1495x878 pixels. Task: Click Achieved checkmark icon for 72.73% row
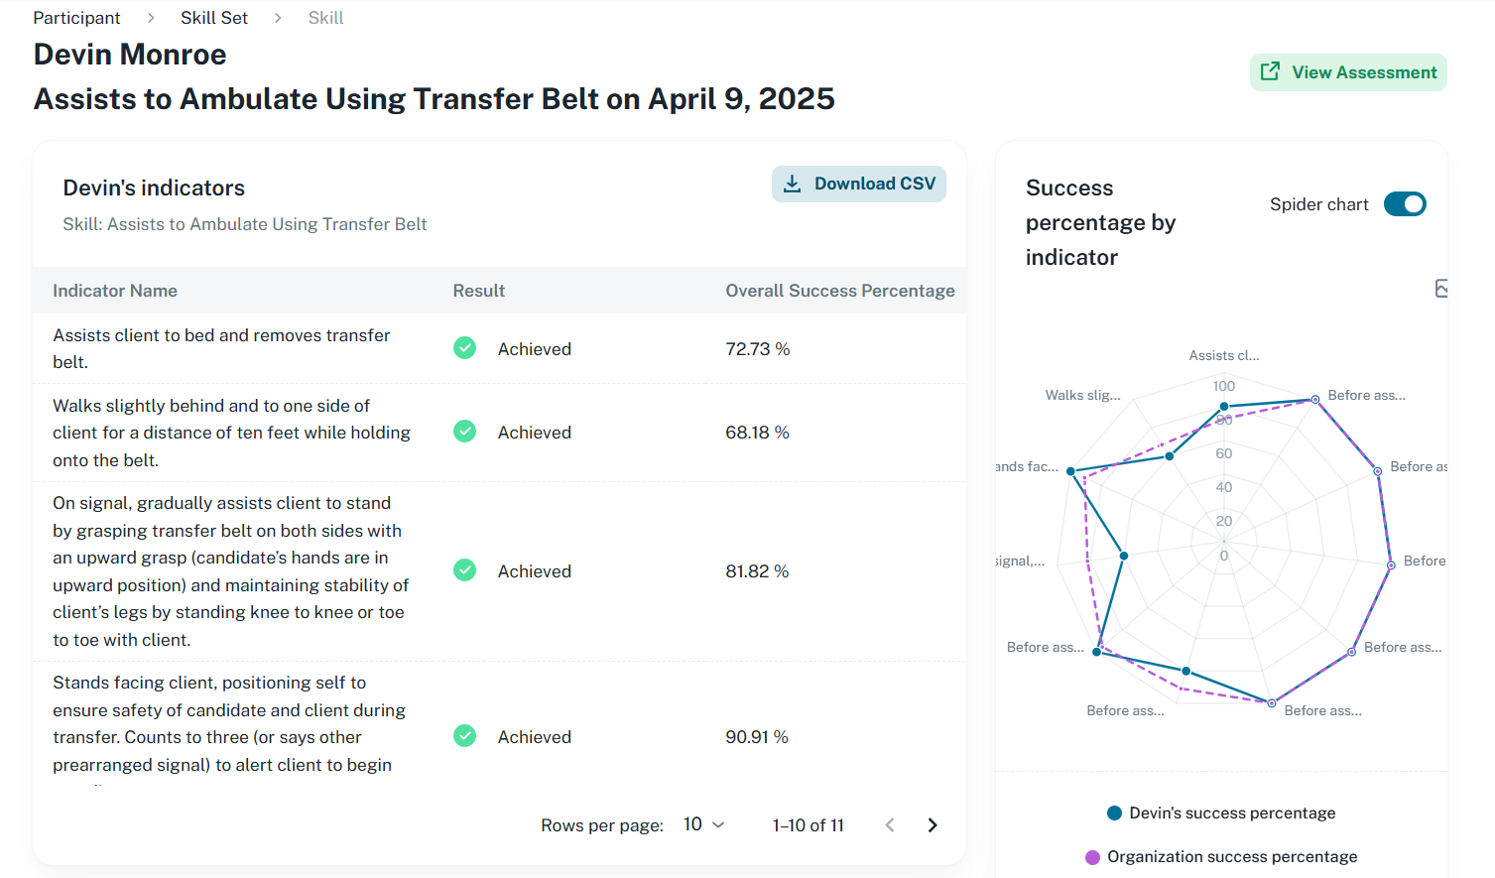pos(464,348)
